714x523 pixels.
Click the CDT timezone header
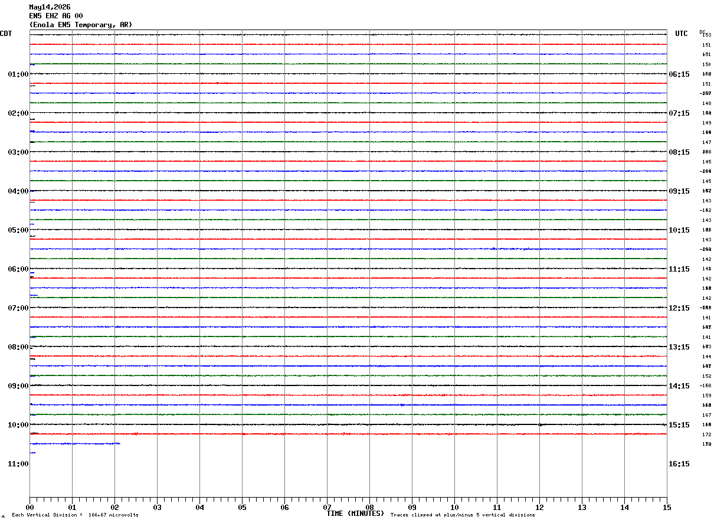(6, 34)
